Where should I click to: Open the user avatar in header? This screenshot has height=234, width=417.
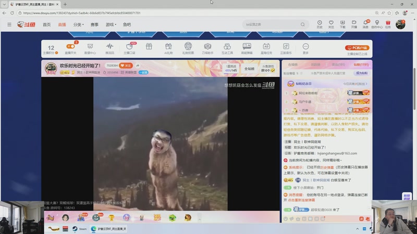[x=400, y=24]
